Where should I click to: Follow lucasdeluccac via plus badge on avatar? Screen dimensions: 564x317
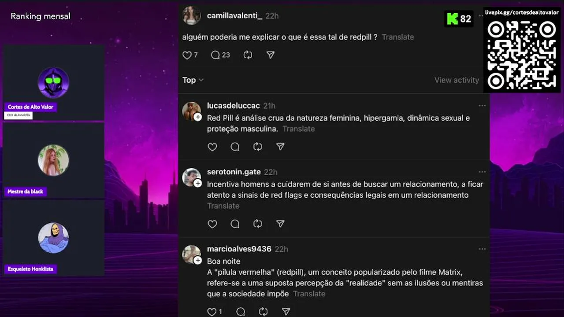[198, 117]
